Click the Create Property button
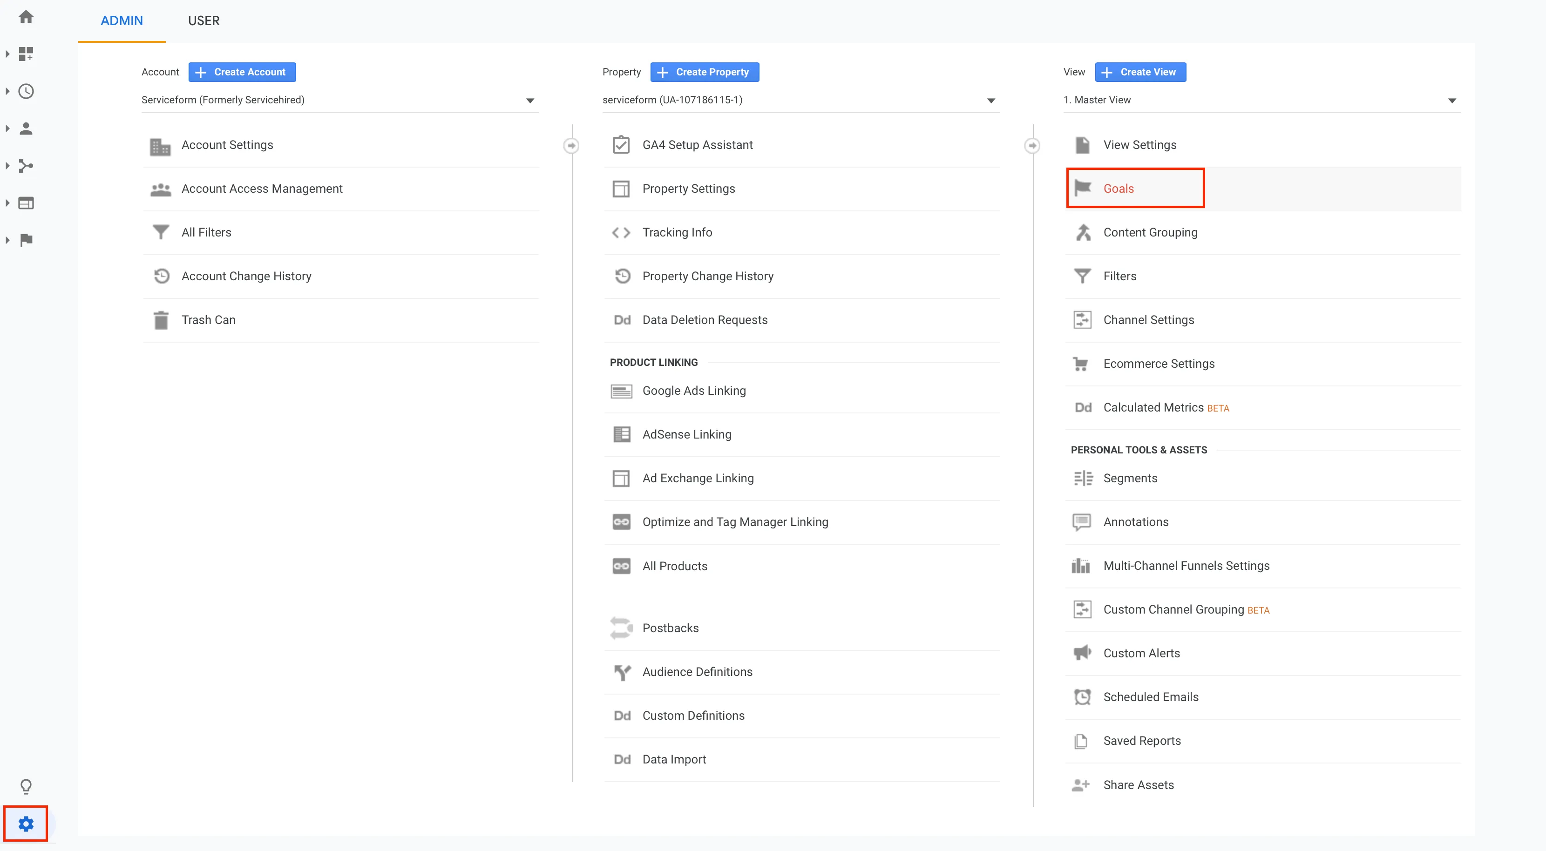 704,72
